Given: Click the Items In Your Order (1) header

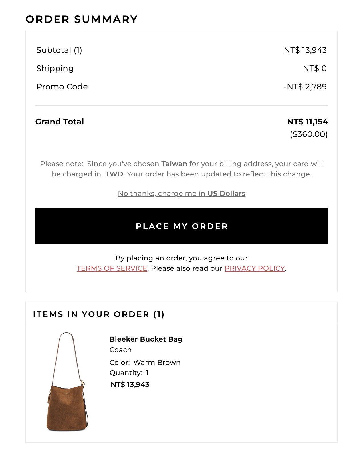Looking at the screenshot, I should [x=98, y=314].
